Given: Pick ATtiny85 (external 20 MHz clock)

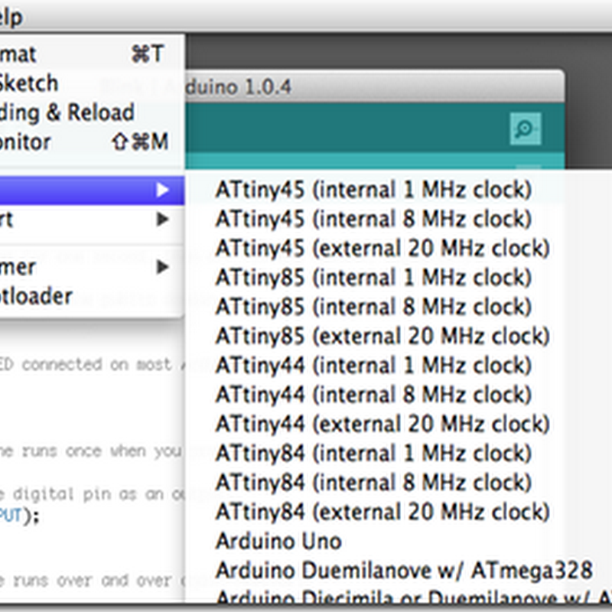Looking at the screenshot, I should [382, 336].
